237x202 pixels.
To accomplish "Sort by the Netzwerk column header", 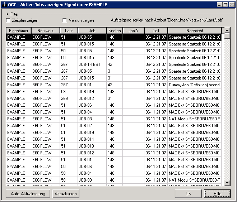I will tap(45, 31).
